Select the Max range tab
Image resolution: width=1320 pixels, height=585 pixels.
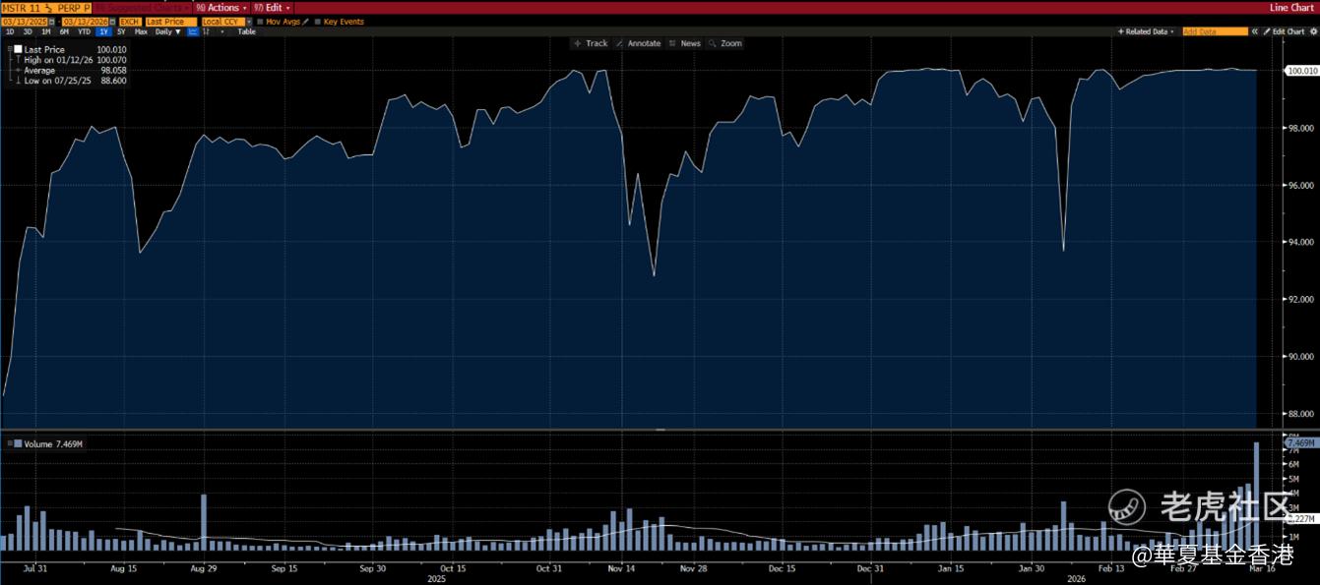pyautogui.click(x=141, y=31)
